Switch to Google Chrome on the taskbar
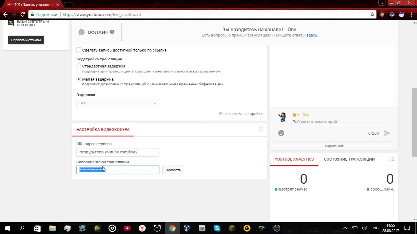Image resolution: width=417 pixels, height=234 pixels. [172, 228]
